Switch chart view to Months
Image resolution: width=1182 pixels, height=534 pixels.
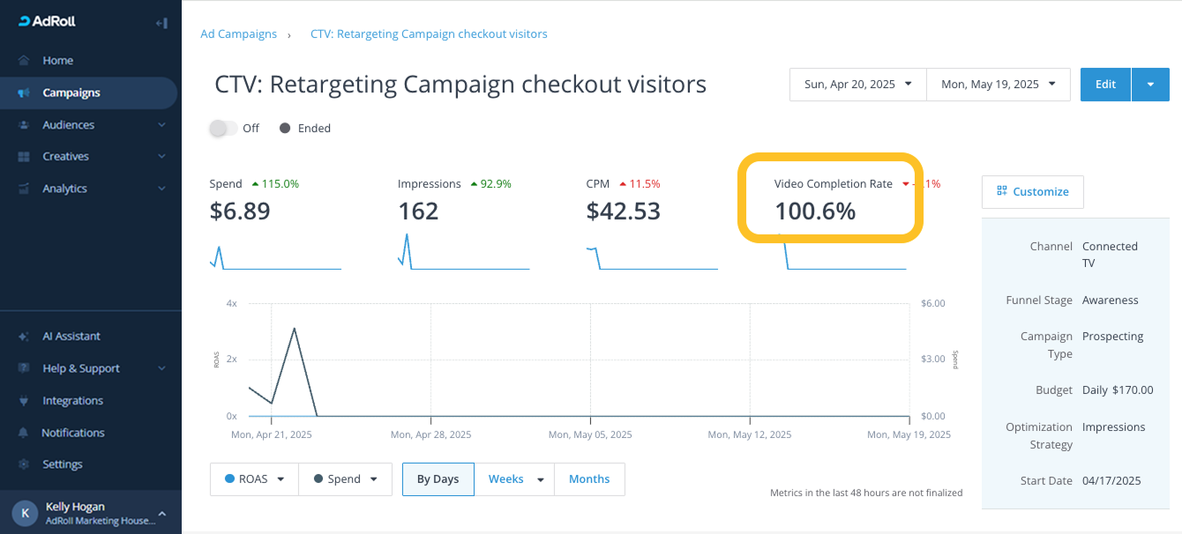[588, 479]
